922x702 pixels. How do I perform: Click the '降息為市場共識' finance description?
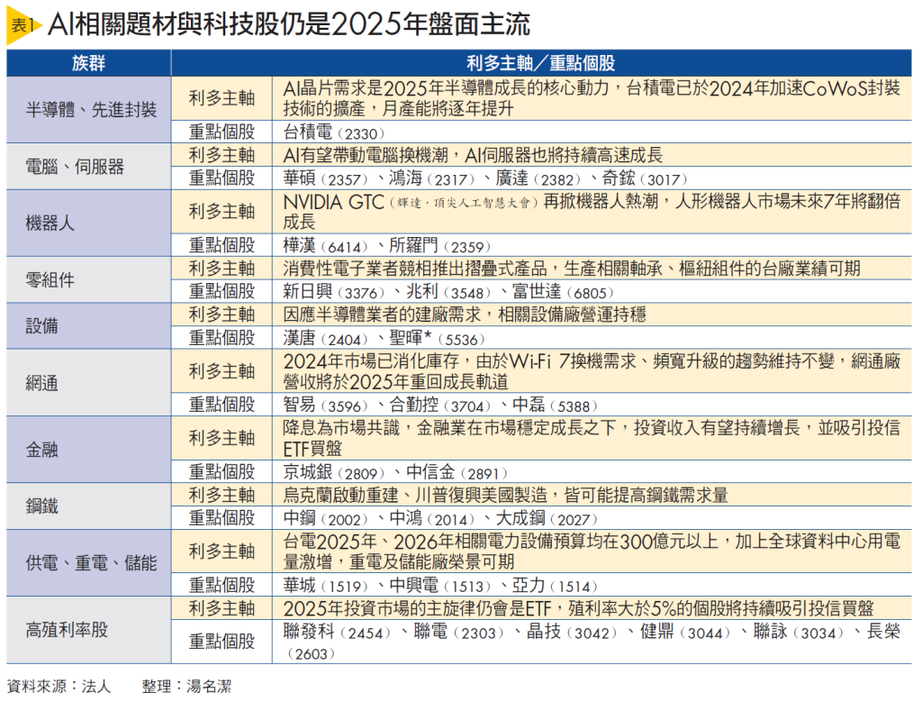[x=592, y=438]
